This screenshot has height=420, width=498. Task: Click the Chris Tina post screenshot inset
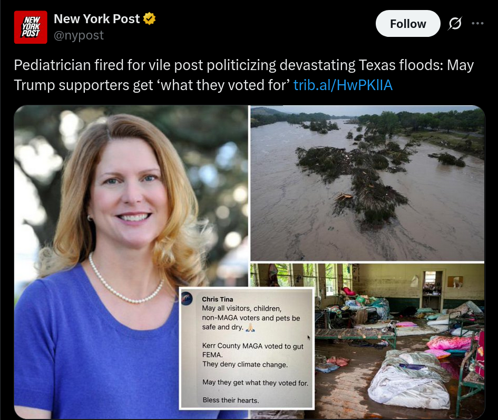(247, 348)
